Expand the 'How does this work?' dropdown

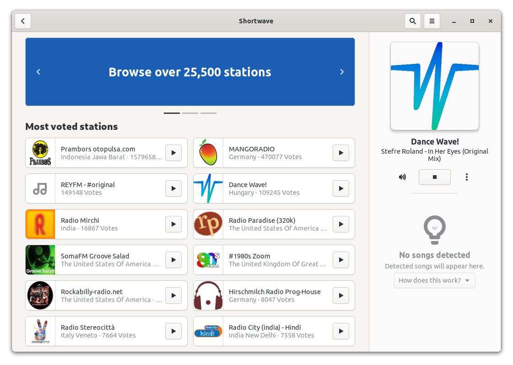[434, 280]
